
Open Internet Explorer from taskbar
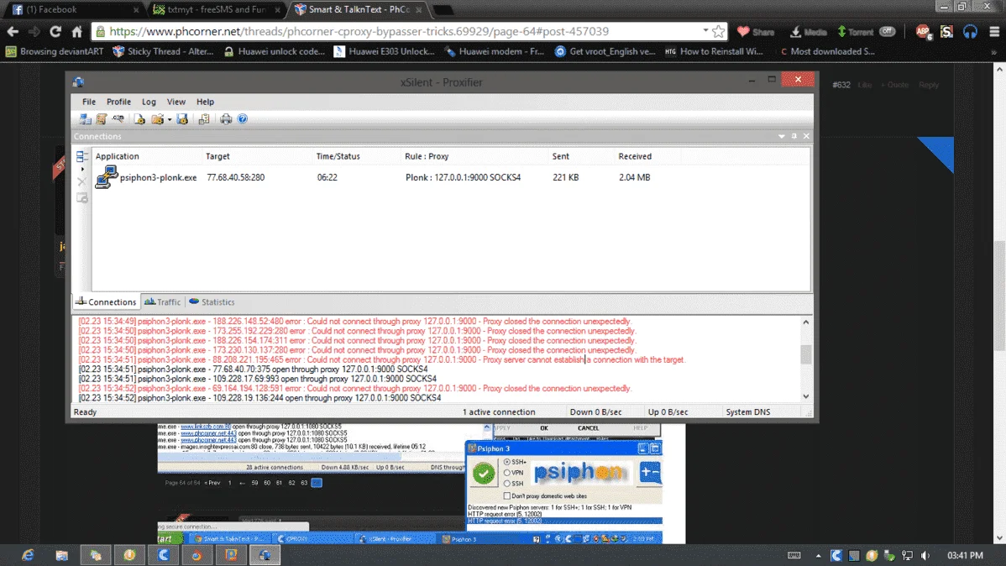28,555
